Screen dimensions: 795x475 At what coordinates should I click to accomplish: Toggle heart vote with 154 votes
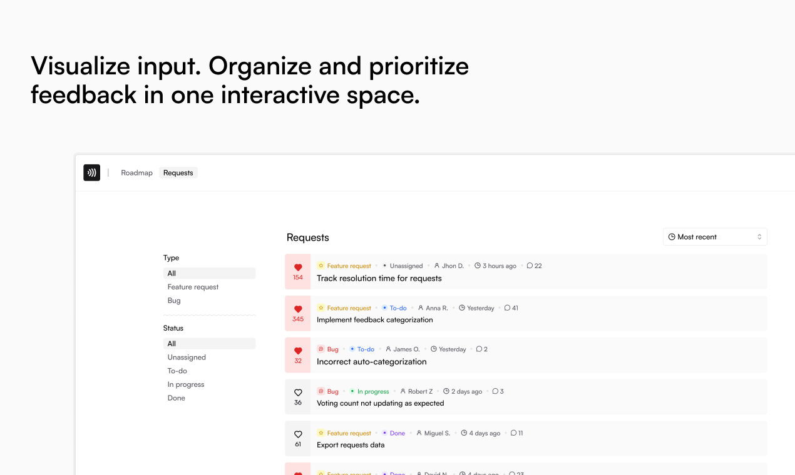tap(298, 272)
